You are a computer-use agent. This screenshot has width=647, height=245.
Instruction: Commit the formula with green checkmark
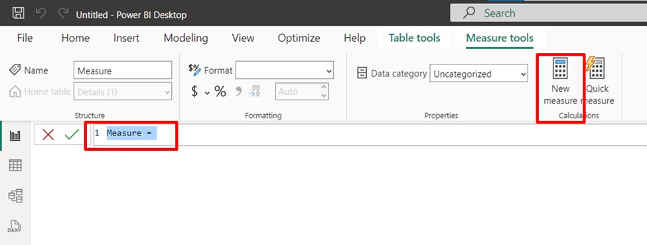[72, 134]
